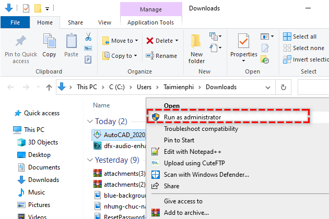The height and width of the screenshot is (219, 329).
Task: Select attachments(2) archive file
Action: 119,185
